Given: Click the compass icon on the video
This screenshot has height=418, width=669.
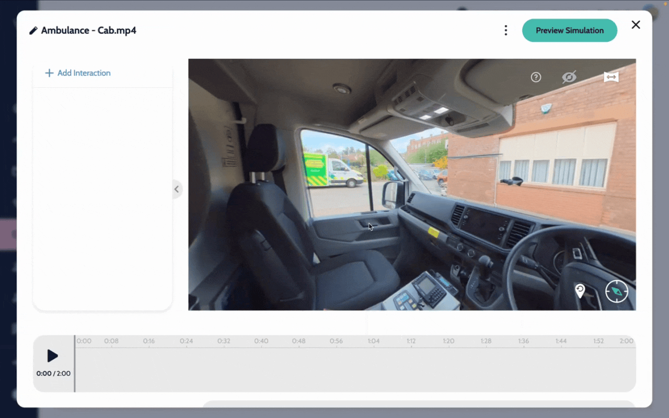Looking at the screenshot, I should 617,291.
